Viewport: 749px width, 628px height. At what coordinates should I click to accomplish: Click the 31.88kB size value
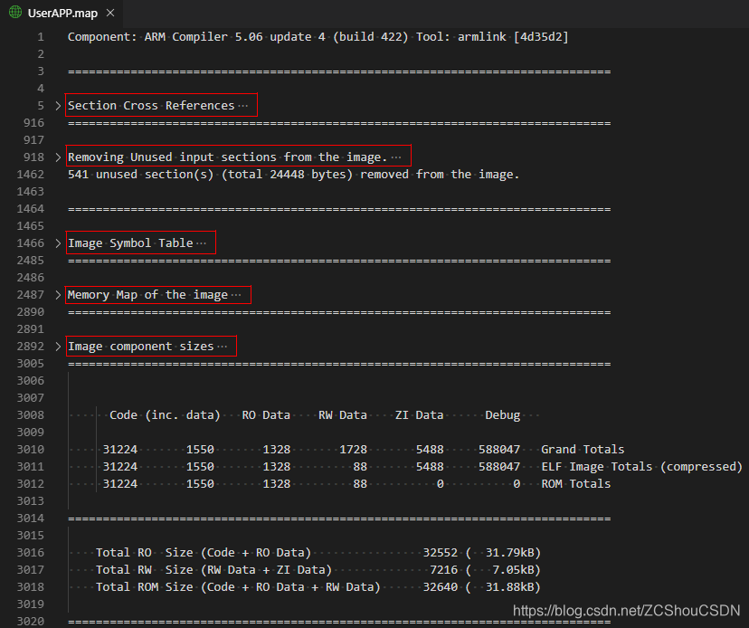click(509, 587)
